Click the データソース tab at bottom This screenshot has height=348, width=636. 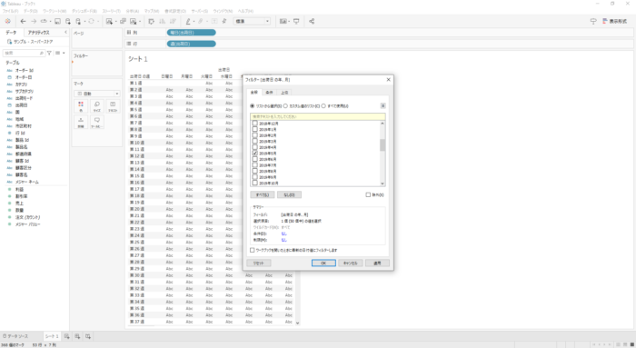15,336
